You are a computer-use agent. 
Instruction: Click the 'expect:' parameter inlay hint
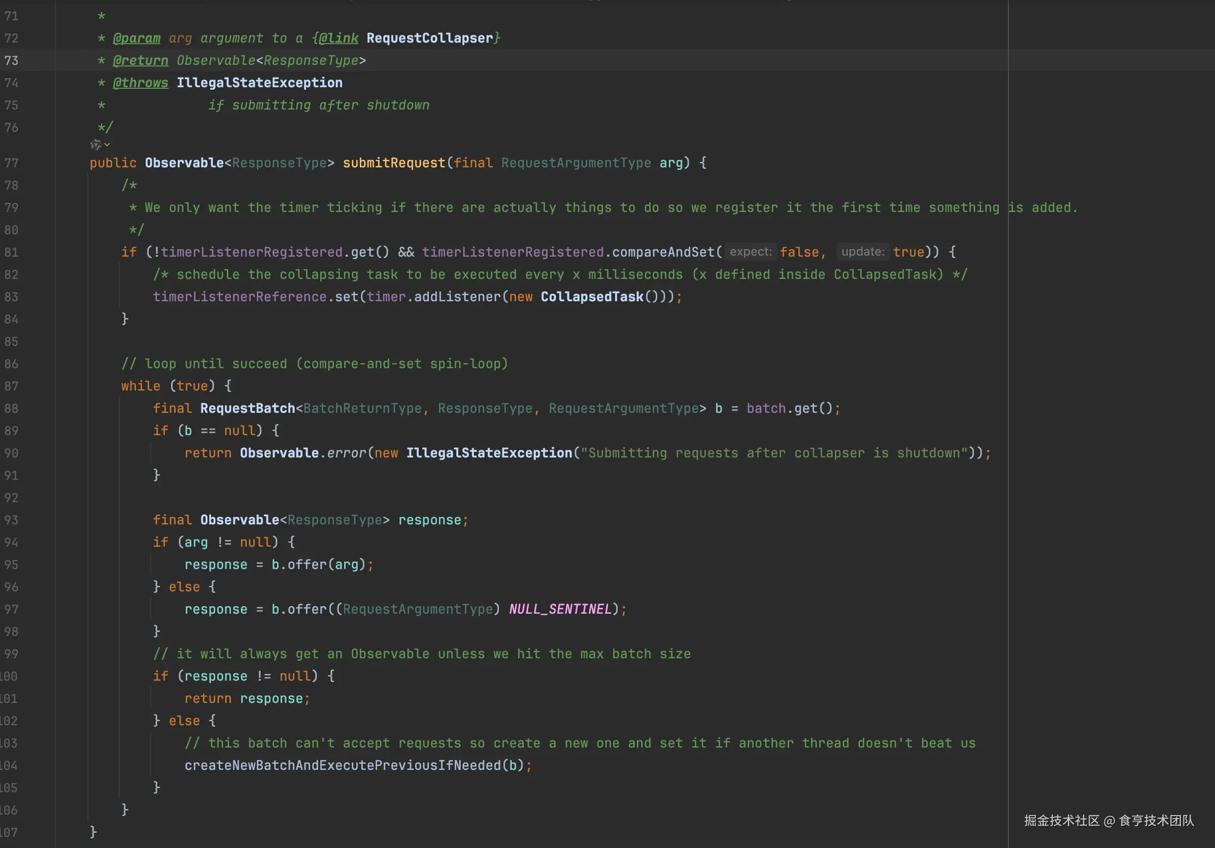pos(751,252)
